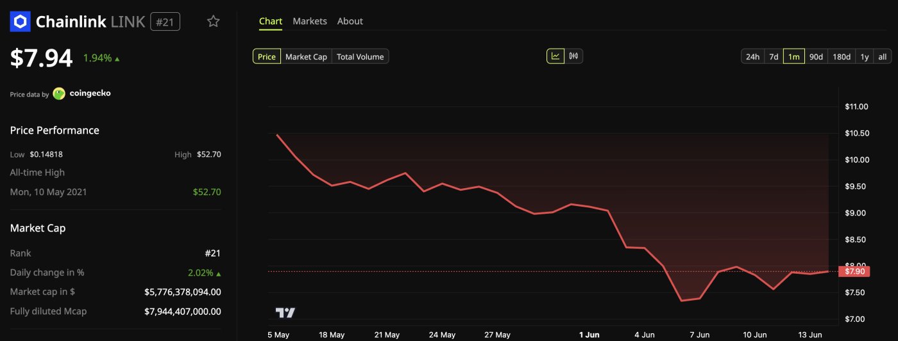This screenshot has width=898, height=341.
Task: Open the Markets tab
Action: coord(310,21)
